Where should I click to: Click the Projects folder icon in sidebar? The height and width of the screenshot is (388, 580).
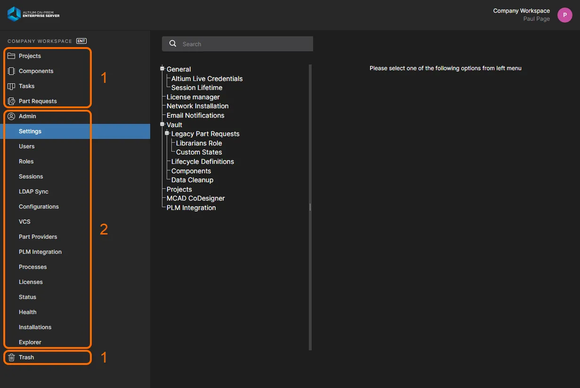12,56
